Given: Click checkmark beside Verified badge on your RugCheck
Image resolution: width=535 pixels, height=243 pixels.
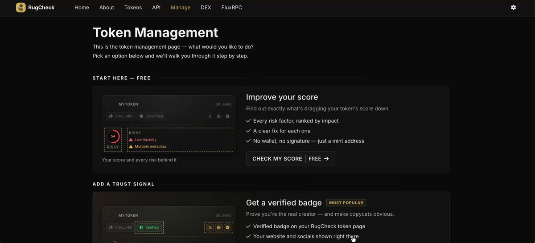Looking at the screenshot, I should [x=248, y=226].
